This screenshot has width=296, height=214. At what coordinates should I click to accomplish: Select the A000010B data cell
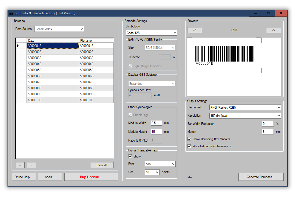coord(53,100)
